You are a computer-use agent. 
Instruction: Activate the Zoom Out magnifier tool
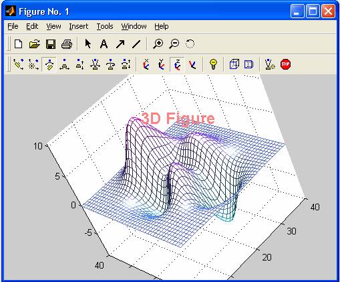pos(174,44)
